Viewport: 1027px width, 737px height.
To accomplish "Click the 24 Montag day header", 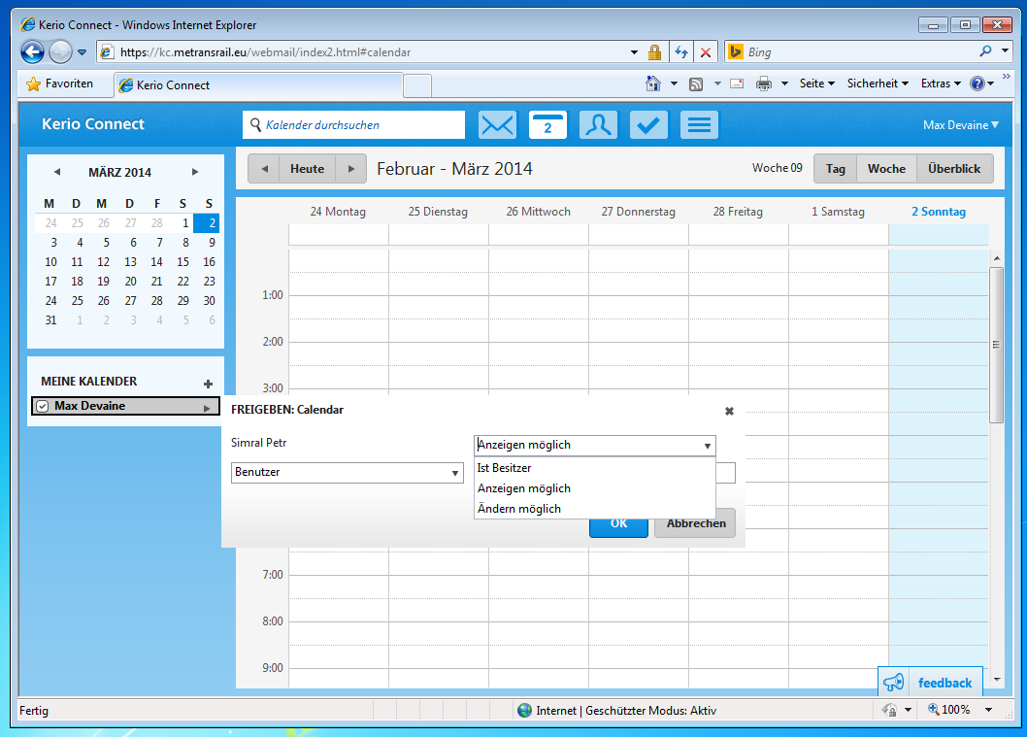I will coord(338,212).
